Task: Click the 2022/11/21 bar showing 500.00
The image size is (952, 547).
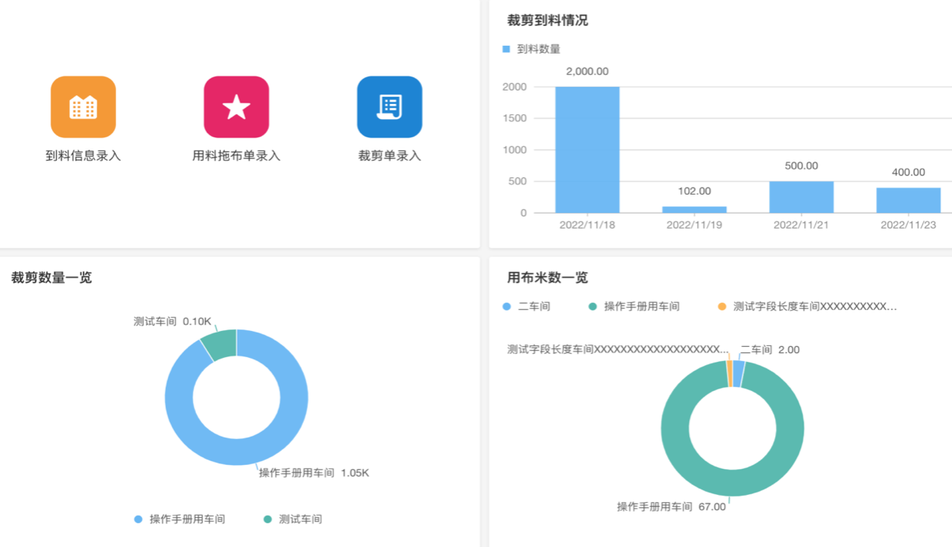Action: [x=801, y=197]
